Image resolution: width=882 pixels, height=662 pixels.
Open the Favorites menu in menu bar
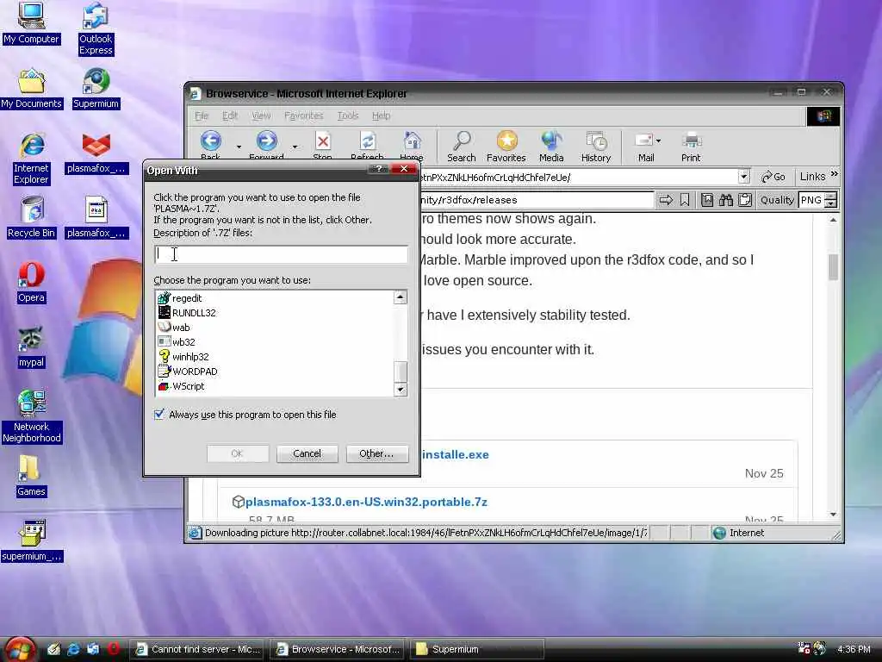pos(304,116)
